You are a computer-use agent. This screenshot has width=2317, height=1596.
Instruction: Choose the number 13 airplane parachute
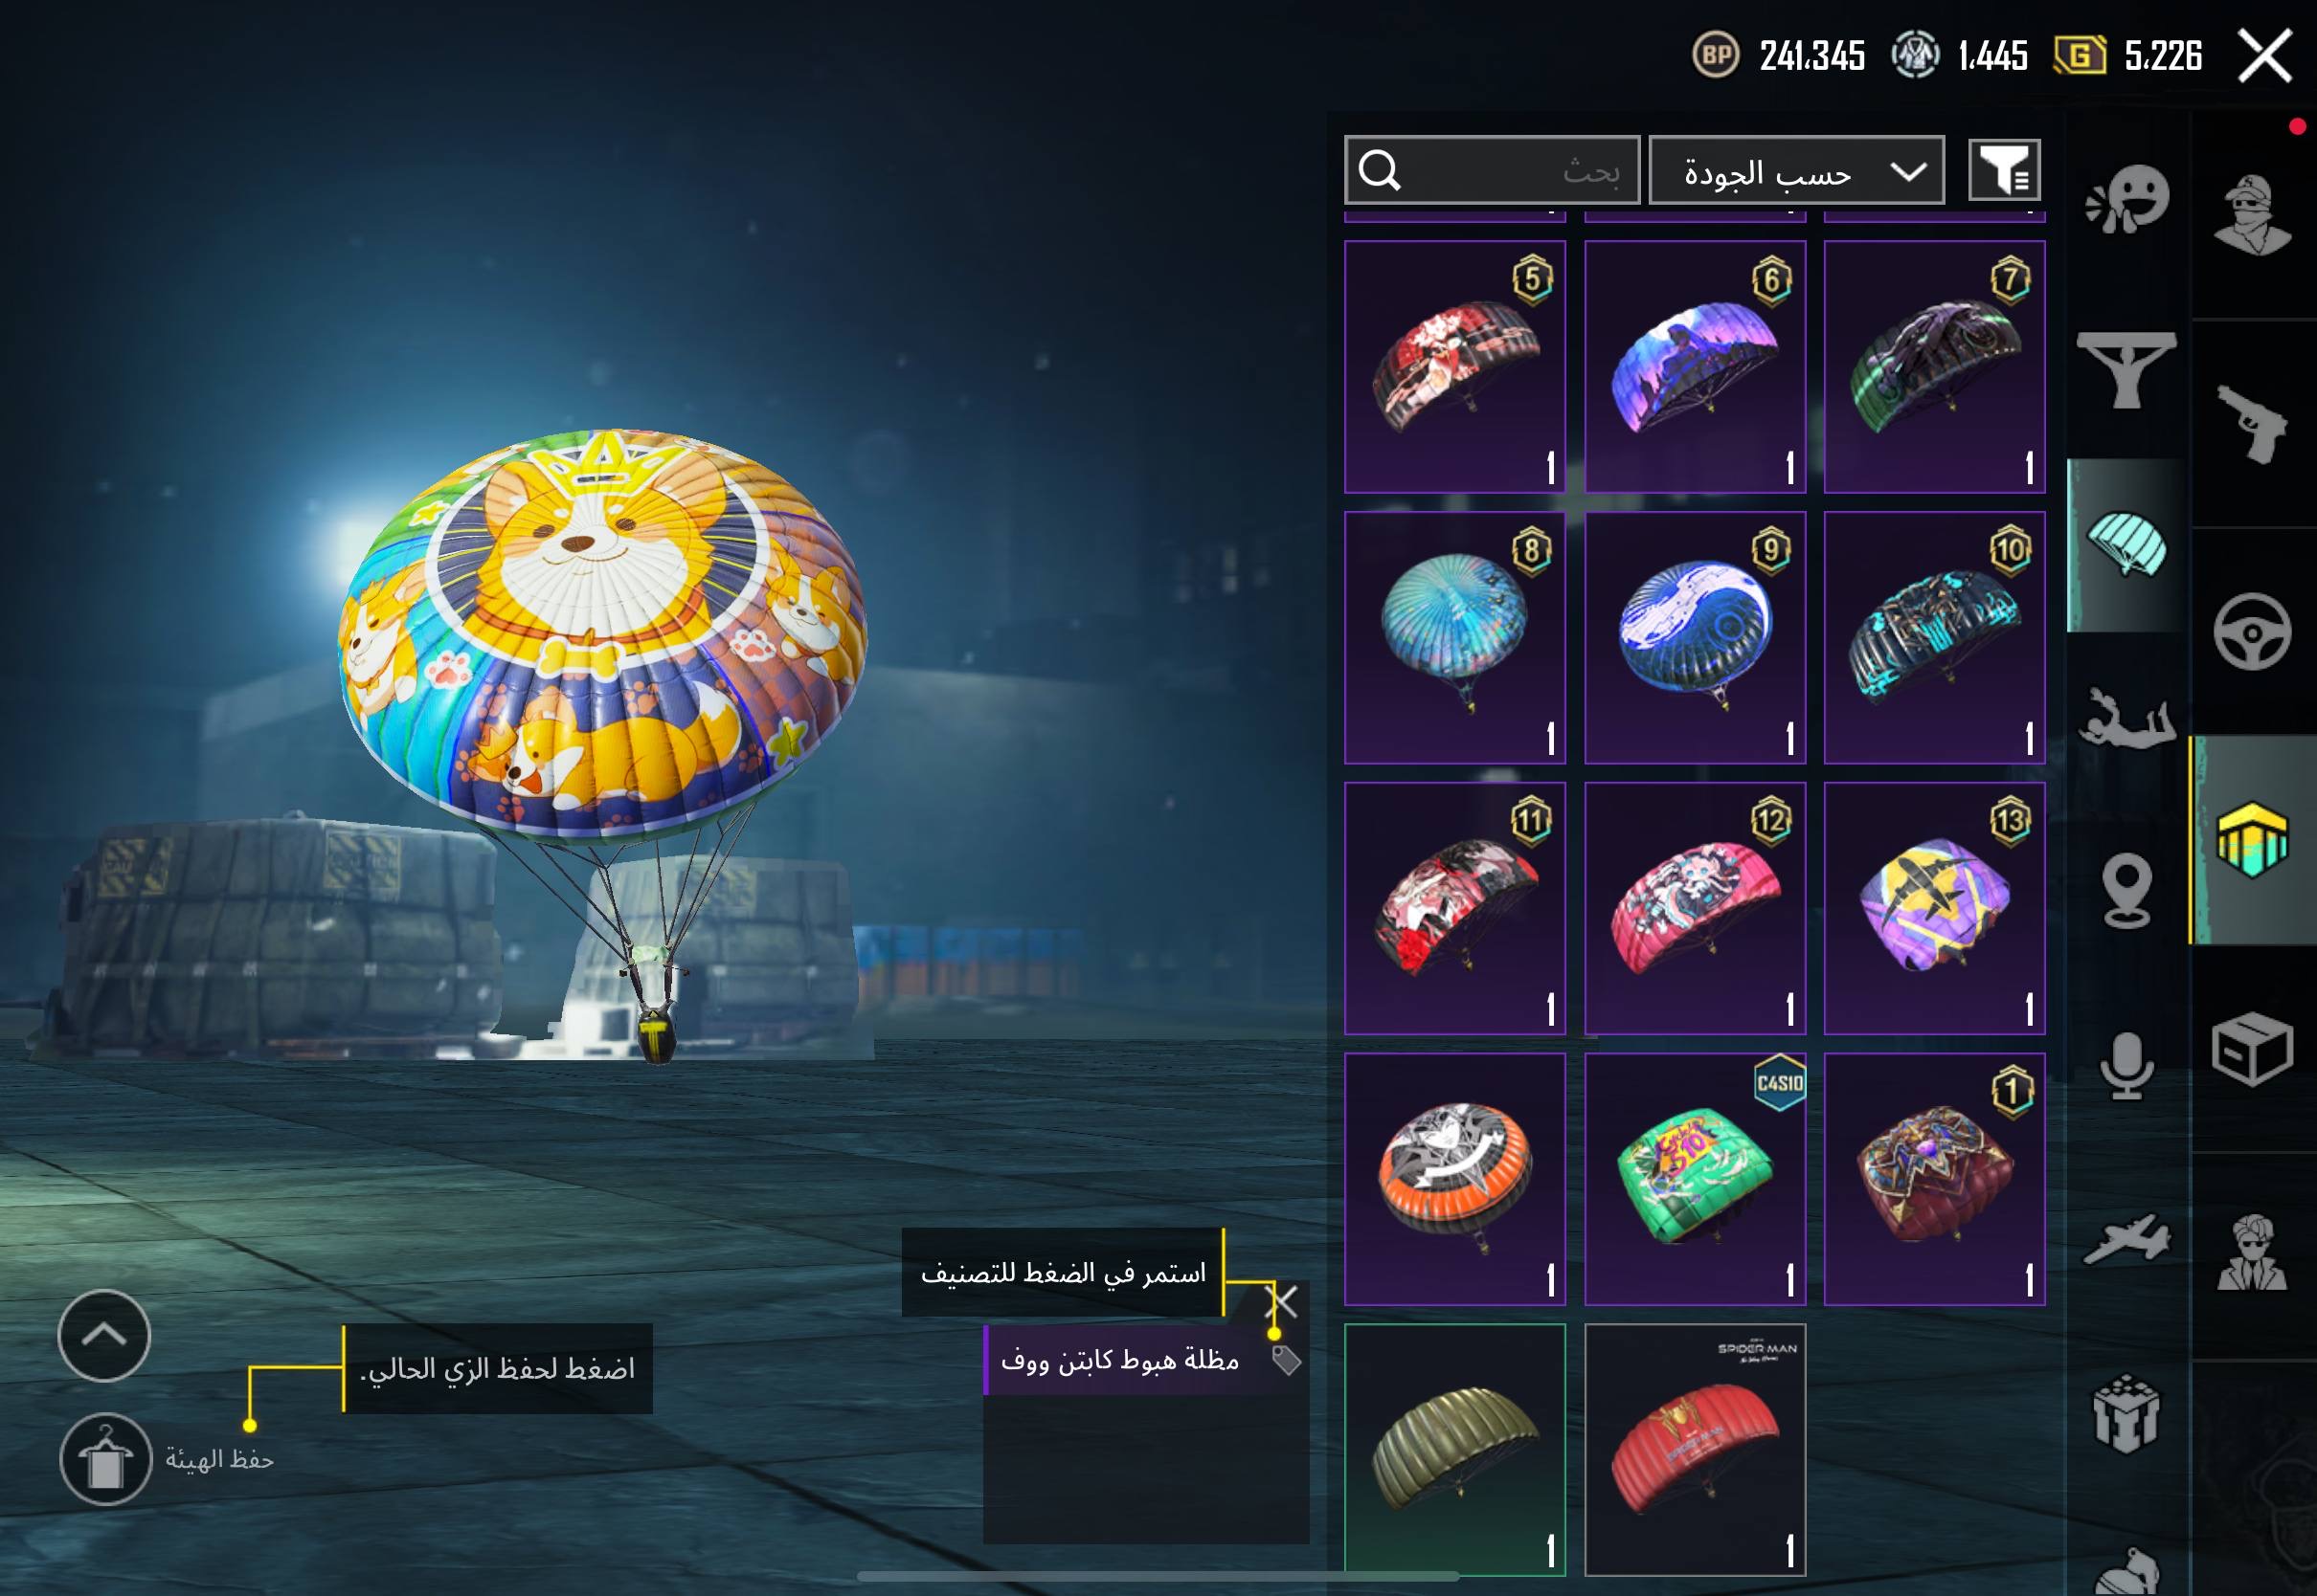pos(1934,908)
